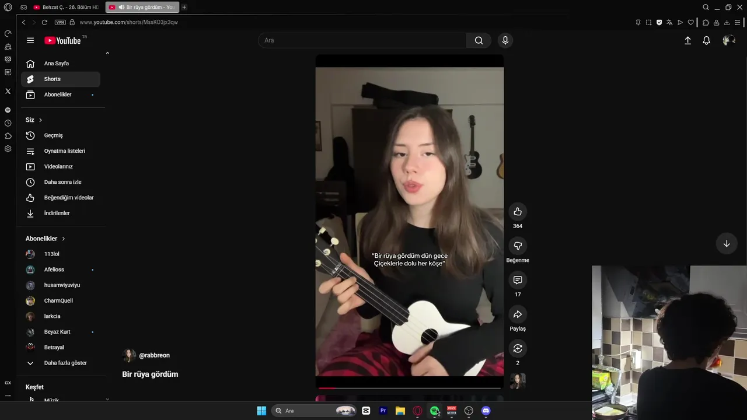
Task: Go to Ana Sayfa in the sidebar
Action: [x=61, y=64]
